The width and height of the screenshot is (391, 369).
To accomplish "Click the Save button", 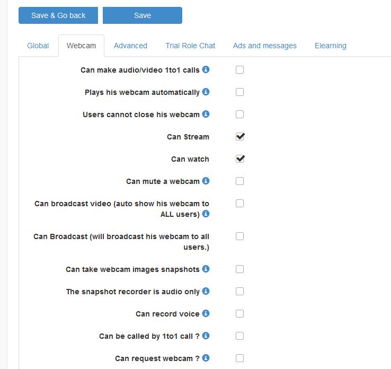I will point(143,15).
